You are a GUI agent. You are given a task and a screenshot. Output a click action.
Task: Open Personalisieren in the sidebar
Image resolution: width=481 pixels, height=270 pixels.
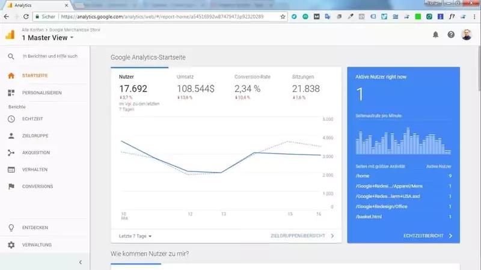[41, 93]
